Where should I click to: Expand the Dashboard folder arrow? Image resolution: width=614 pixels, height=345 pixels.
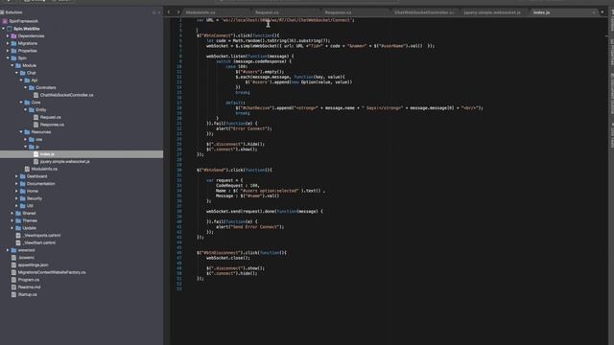tap(17, 176)
